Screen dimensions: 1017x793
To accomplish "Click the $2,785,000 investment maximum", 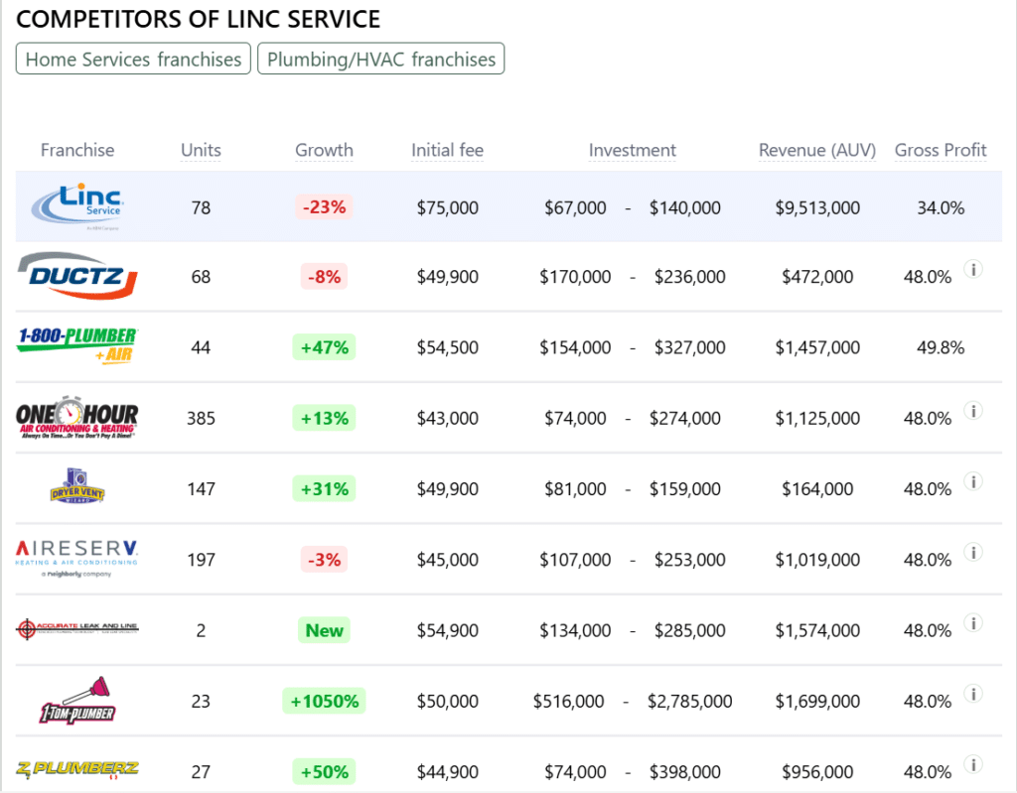I will point(689,701).
